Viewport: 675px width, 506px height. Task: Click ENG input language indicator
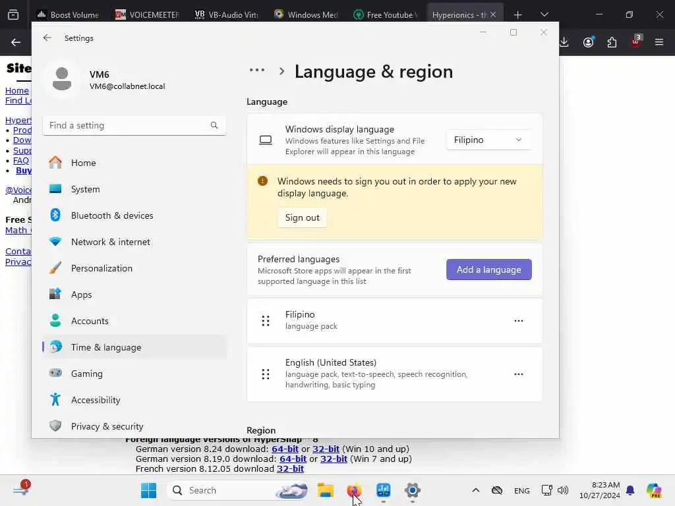[x=522, y=490]
